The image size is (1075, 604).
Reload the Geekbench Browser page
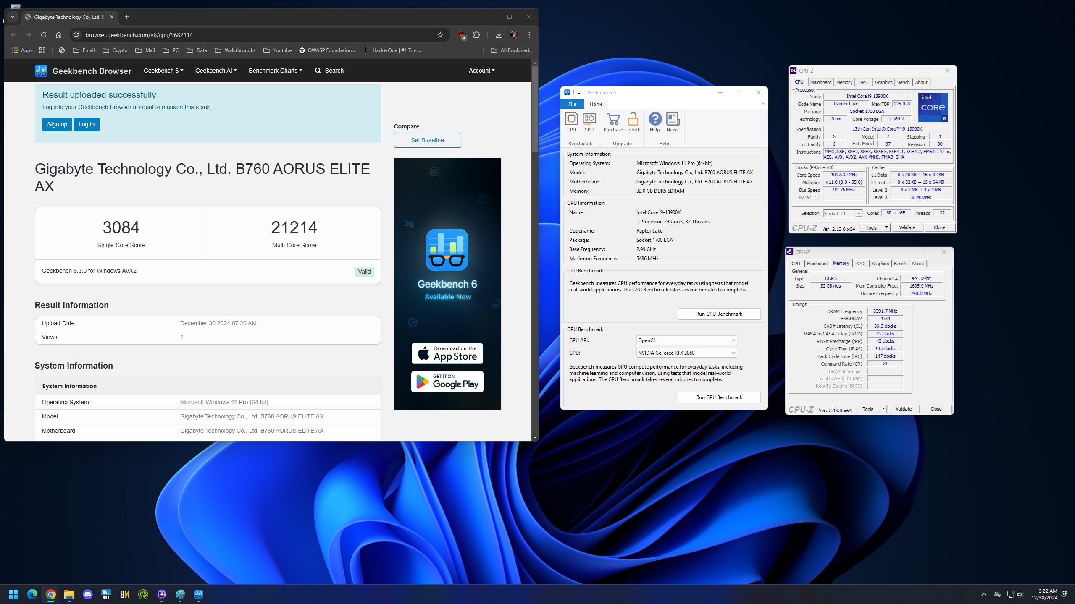coord(43,35)
